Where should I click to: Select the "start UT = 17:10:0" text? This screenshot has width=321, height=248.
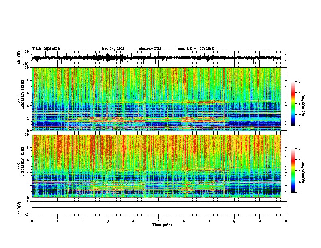point(196,49)
